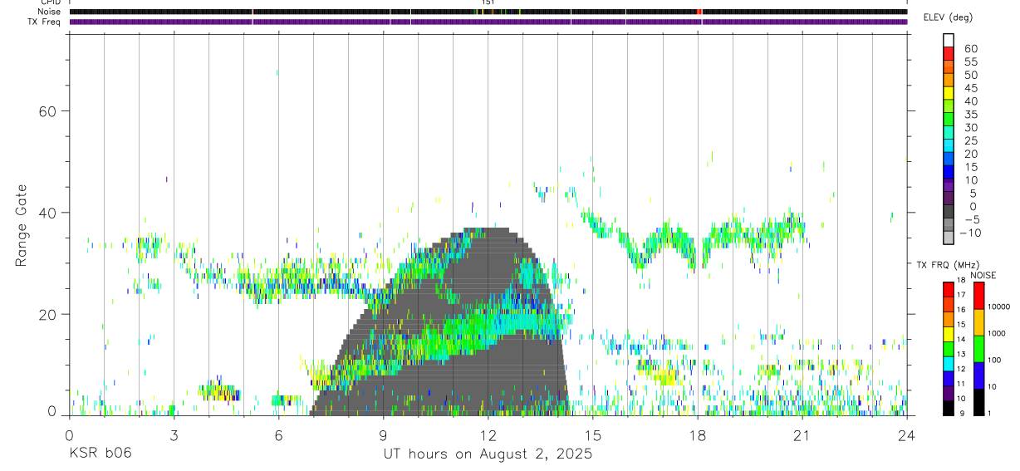Click the yellow 14–15 MHz TX FRQ swatch

pyautogui.click(x=949, y=334)
